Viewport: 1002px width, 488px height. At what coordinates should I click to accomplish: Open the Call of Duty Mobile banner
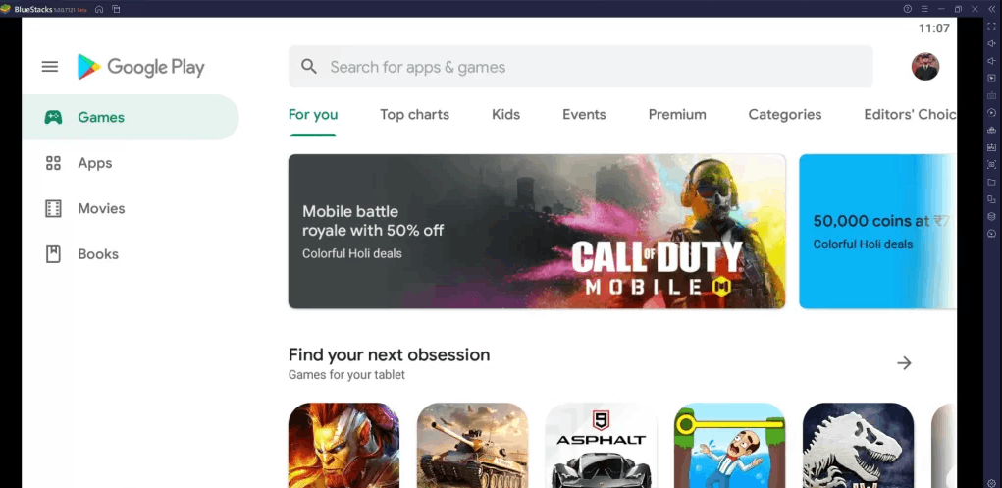(537, 232)
